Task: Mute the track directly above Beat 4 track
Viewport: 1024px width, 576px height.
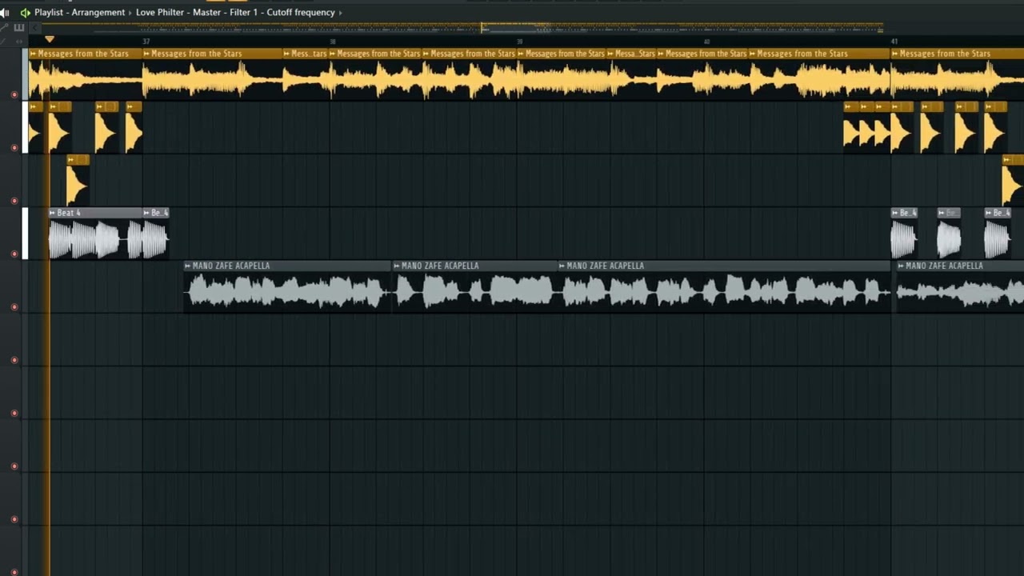Action: (x=14, y=201)
